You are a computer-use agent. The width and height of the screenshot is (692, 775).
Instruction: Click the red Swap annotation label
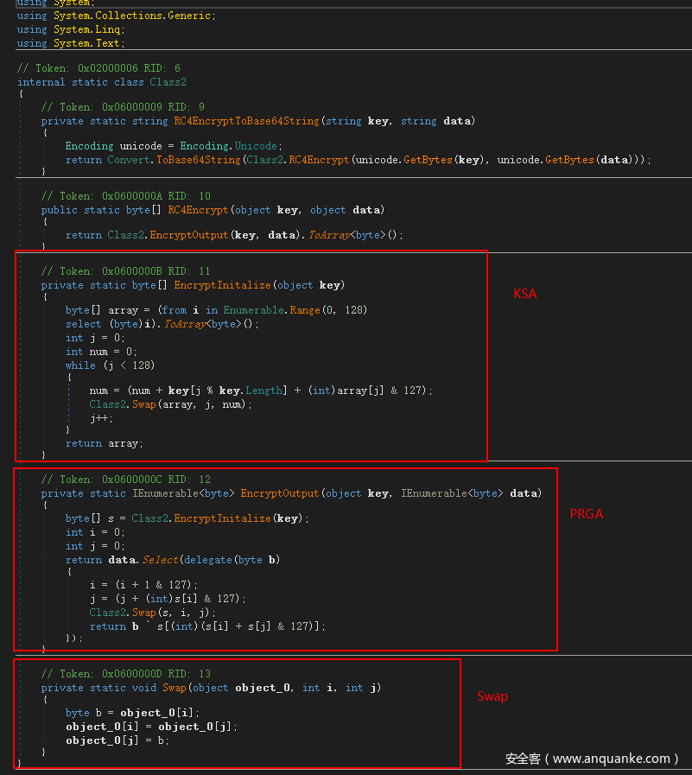[x=492, y=696]
